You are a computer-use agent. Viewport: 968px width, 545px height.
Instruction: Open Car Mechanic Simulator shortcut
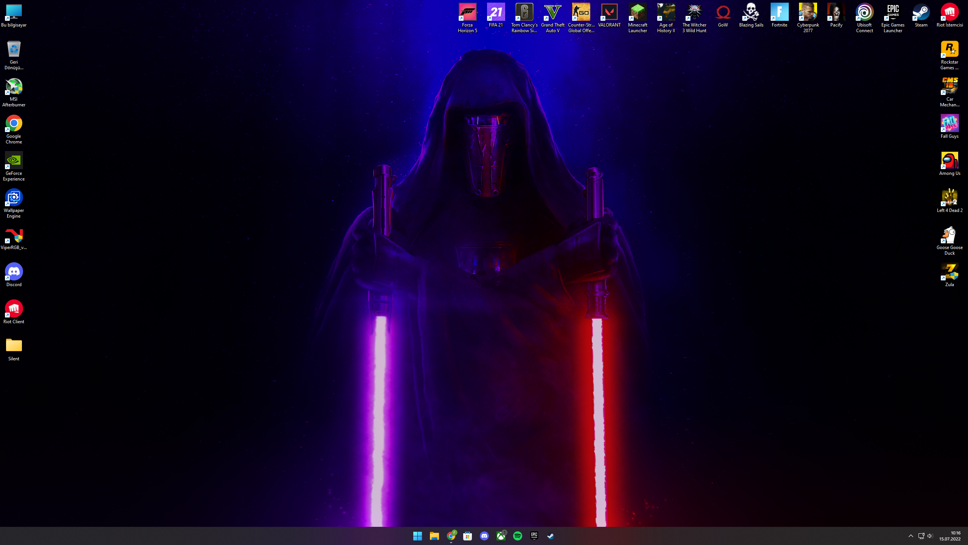[949, 93]
